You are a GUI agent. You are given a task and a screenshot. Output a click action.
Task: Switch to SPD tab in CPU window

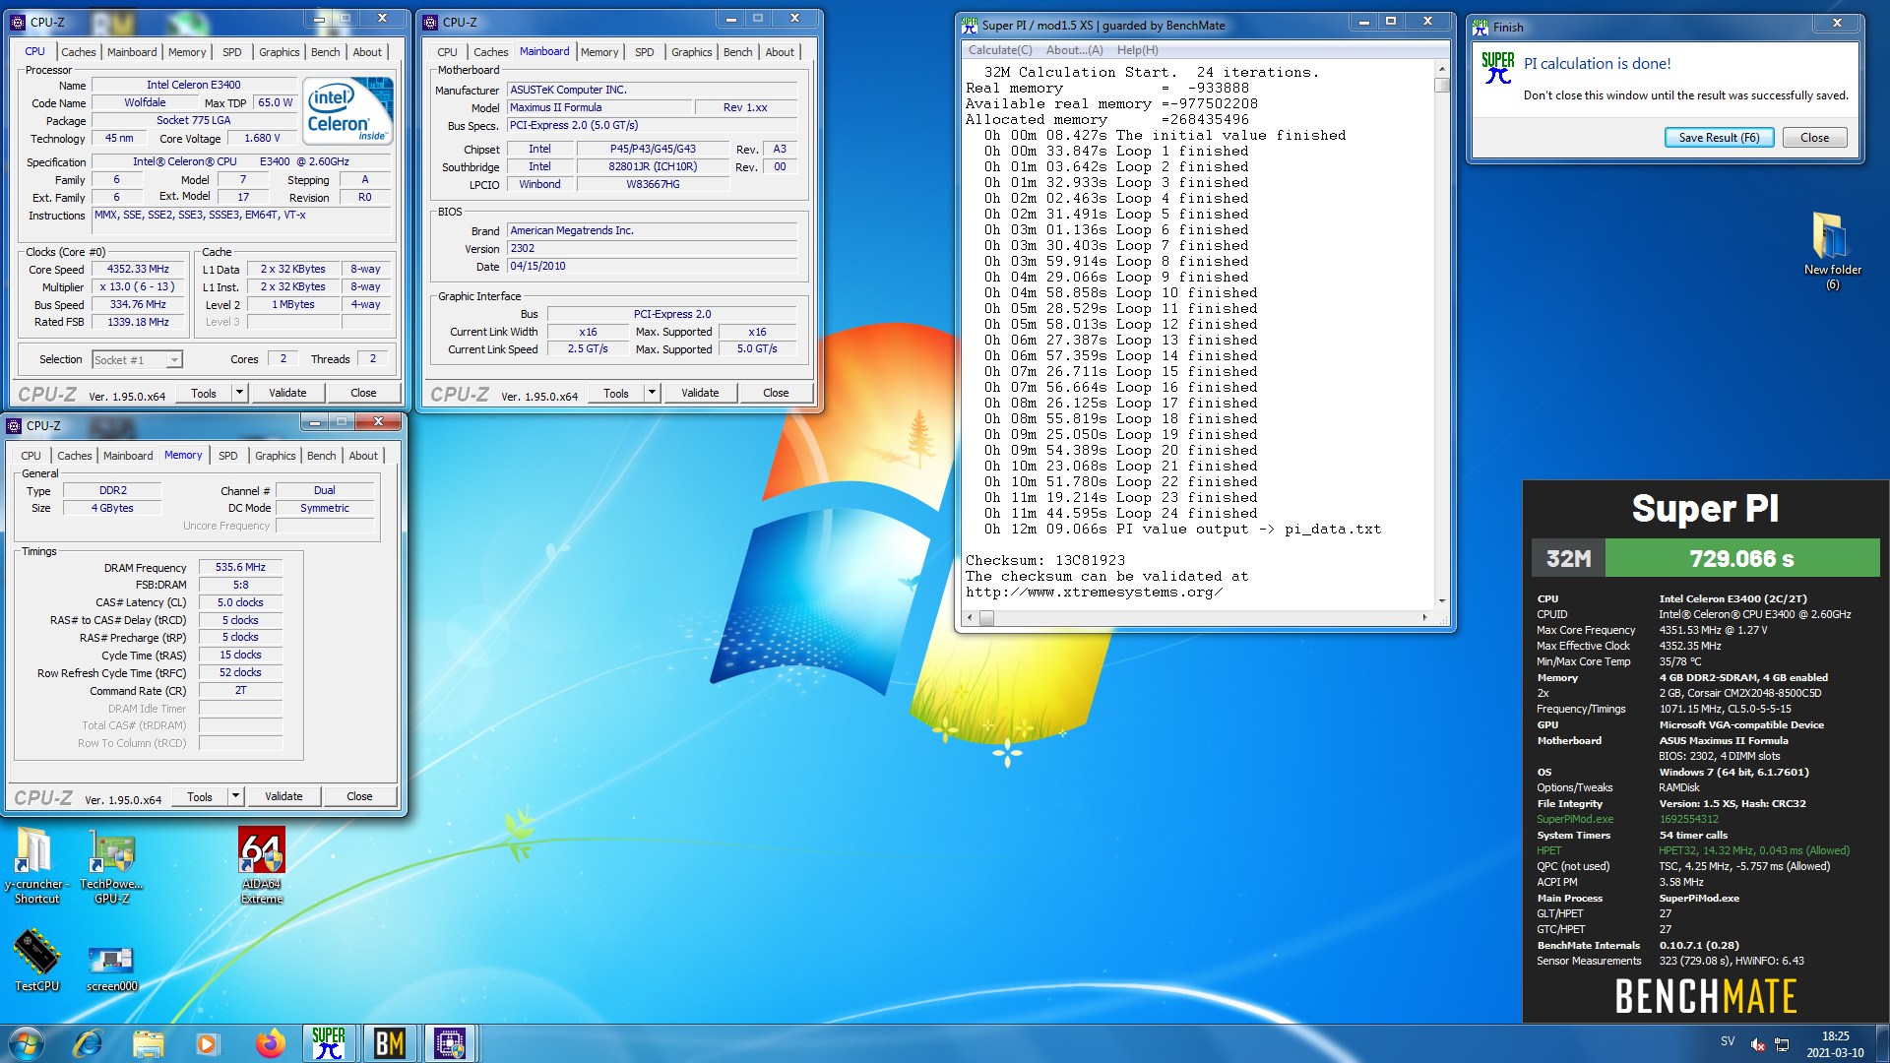point(231,52)
